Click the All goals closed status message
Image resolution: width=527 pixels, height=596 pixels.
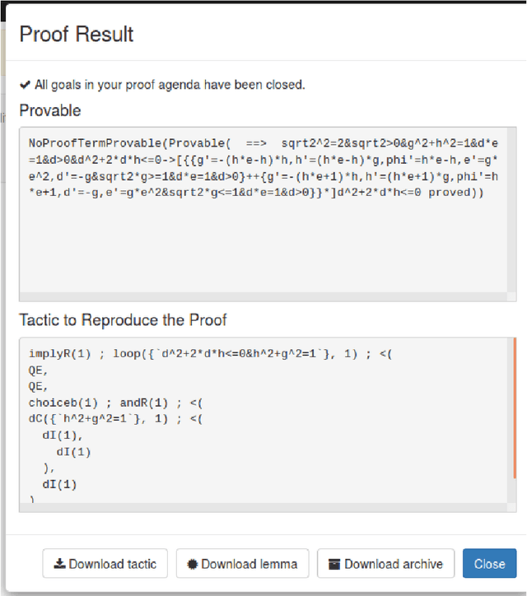click(170, 84)
